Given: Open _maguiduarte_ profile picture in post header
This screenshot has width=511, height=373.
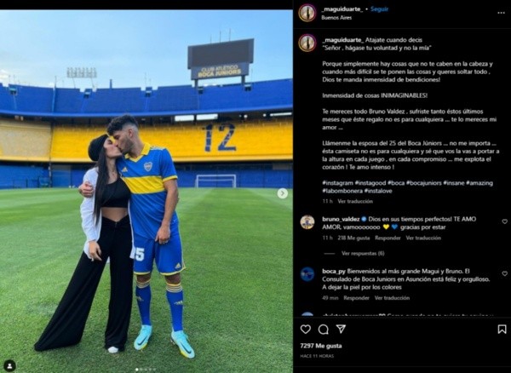Looking at the screenshot, I should coord(307,12).
